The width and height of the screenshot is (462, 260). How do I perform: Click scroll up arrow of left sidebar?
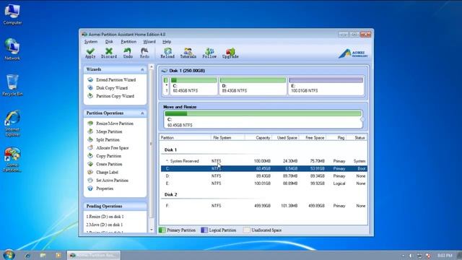click(x=152, y=67)
